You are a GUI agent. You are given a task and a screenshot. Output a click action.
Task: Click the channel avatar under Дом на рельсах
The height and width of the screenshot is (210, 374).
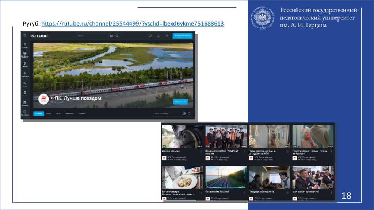pyautogui.click(x=164, y=158)
